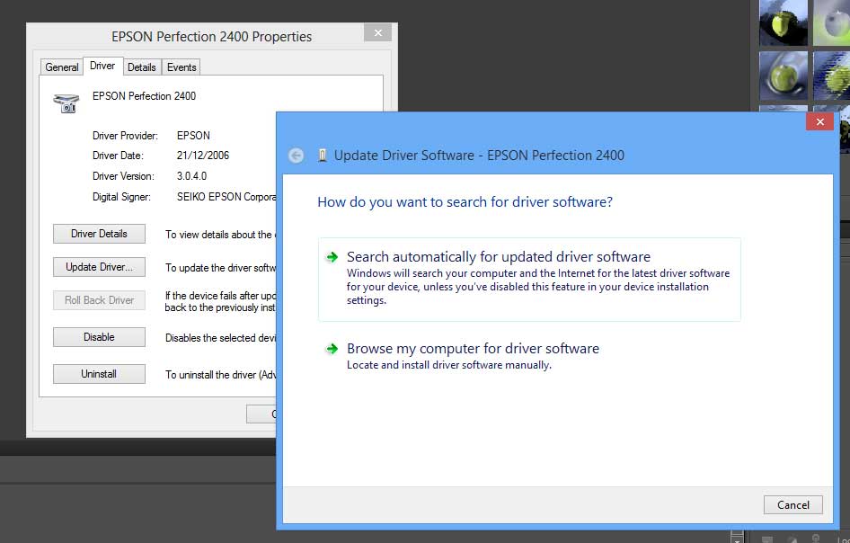Click the device icon beside Update Driver Software title
Image resolution: width=850 pixels, height=543 pixels.
pos(323,156)
